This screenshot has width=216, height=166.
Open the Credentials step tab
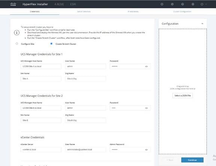(x=35, y=12)
